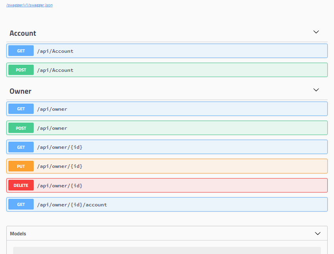Expand the PUT /api/owner/{id} path text
This screenshot has height=254, width=334.
pos(60,166)
